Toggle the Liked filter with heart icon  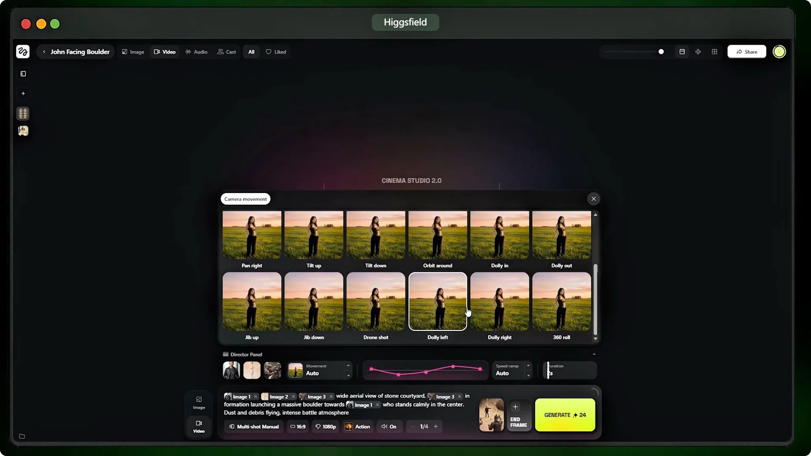click(276, 52)
